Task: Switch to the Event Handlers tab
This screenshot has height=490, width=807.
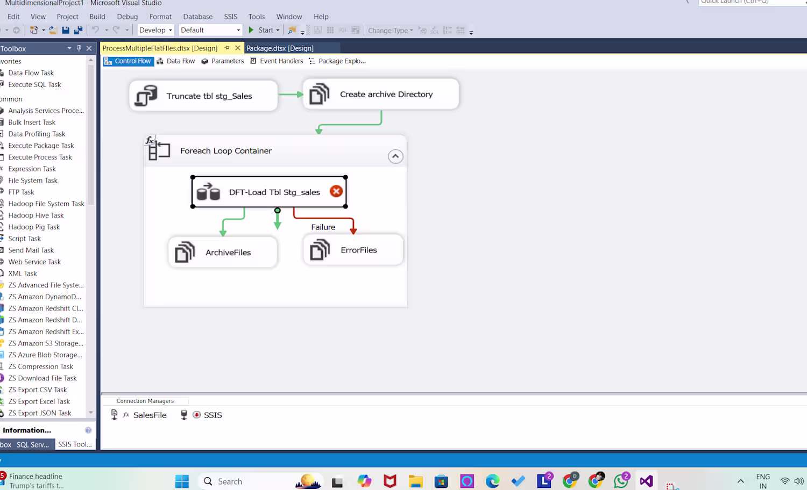Action: tap(277, 61)
